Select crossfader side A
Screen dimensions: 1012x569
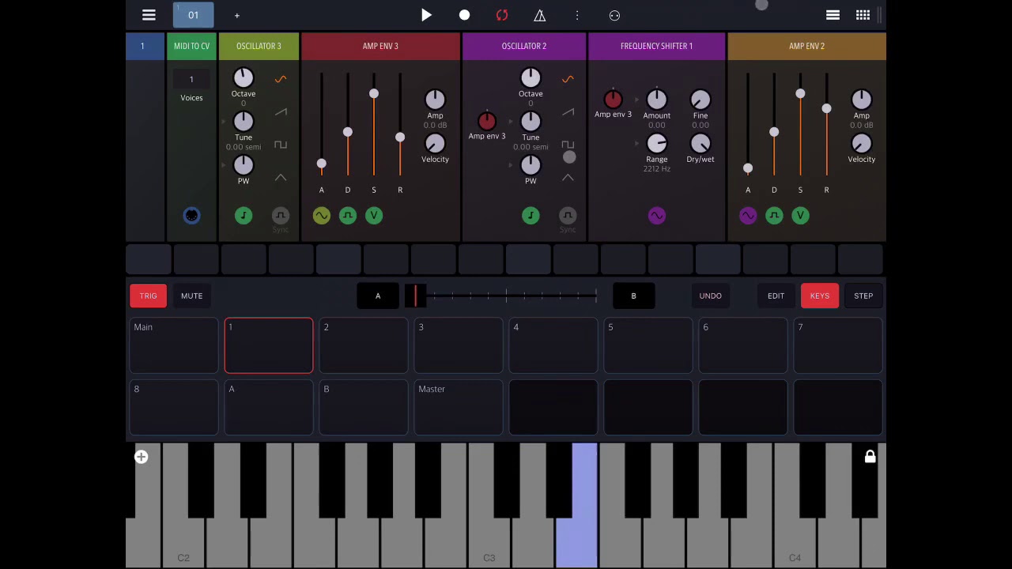[378, 296]
